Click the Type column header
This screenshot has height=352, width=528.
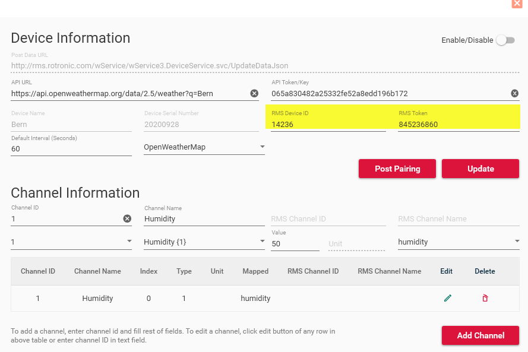click(184, 271)
